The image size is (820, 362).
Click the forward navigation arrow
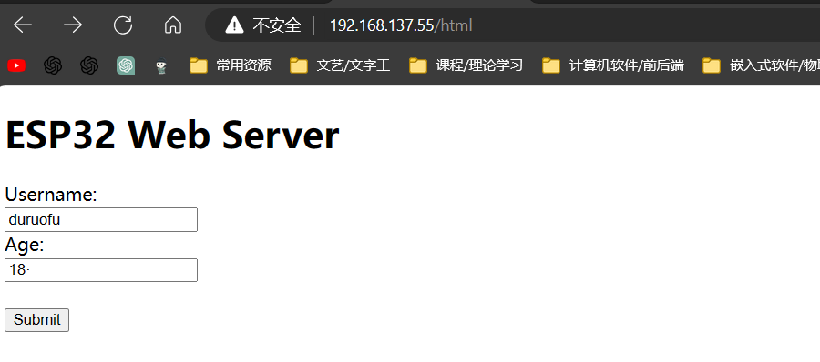pos(73,25)
